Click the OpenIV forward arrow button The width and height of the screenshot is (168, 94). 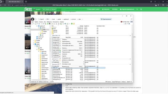click(36, 19)
